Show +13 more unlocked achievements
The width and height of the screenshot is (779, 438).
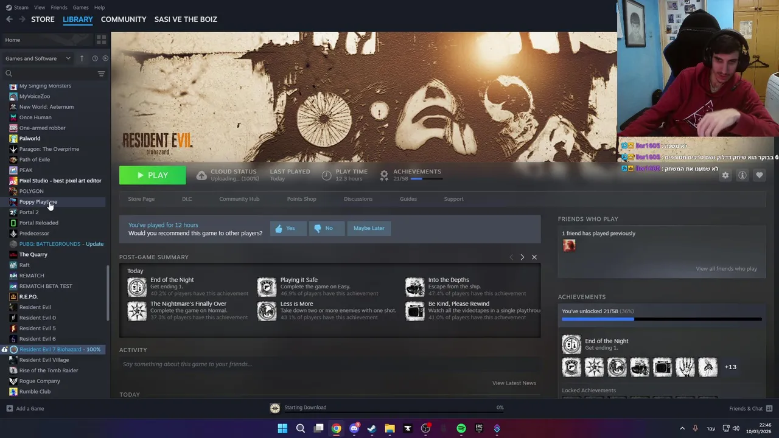coord(730,367)
